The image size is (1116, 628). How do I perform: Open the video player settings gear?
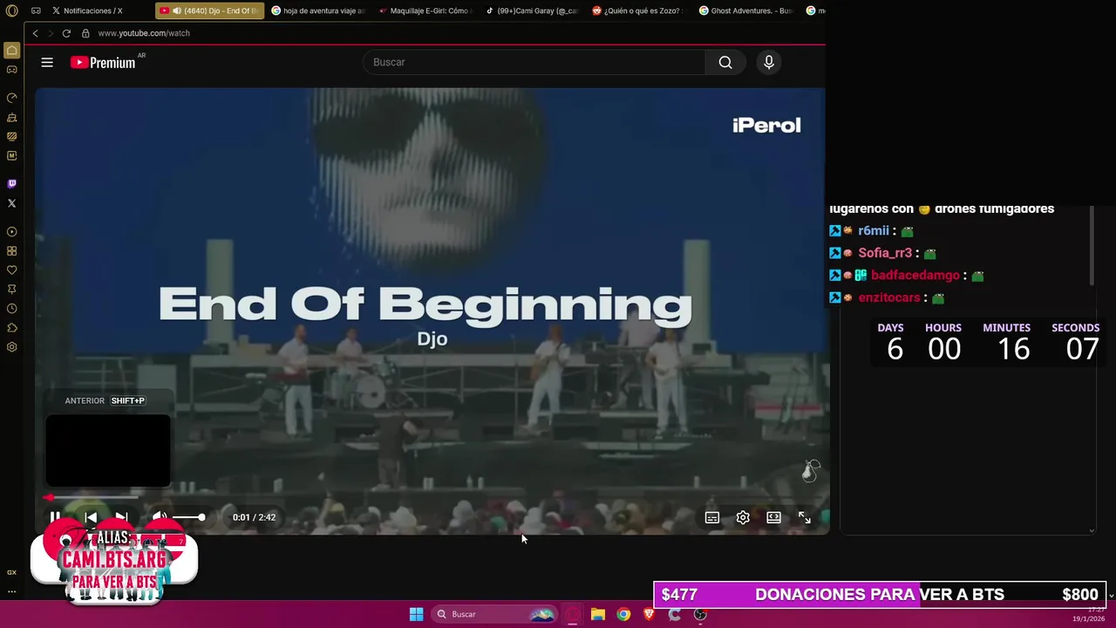[x=743, y=517]
